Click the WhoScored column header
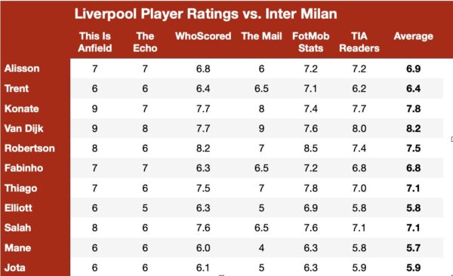This screenshot has height=276, width=453. (x=203, y=36)
